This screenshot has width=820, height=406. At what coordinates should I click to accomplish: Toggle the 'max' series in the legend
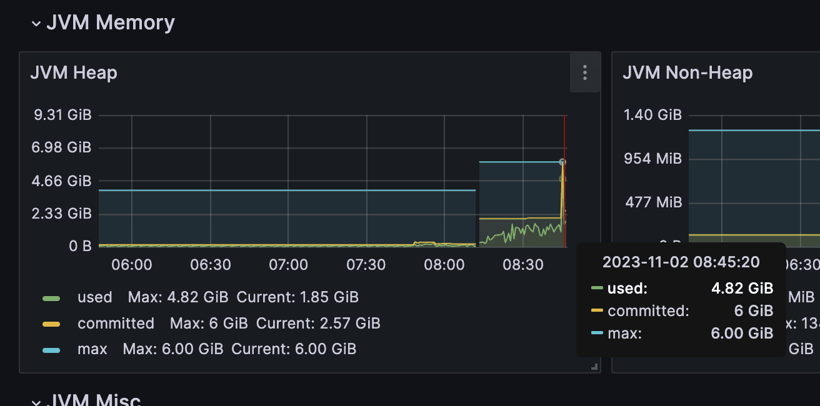point(92,349)
